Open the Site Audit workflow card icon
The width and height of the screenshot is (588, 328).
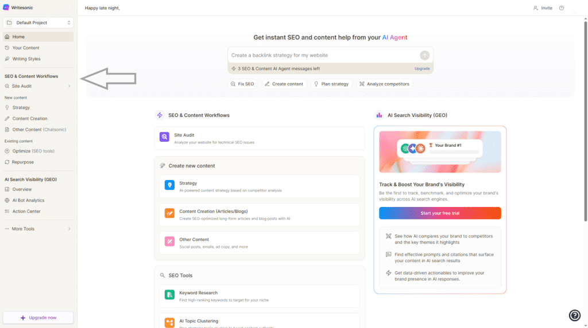tap(164, 136)
